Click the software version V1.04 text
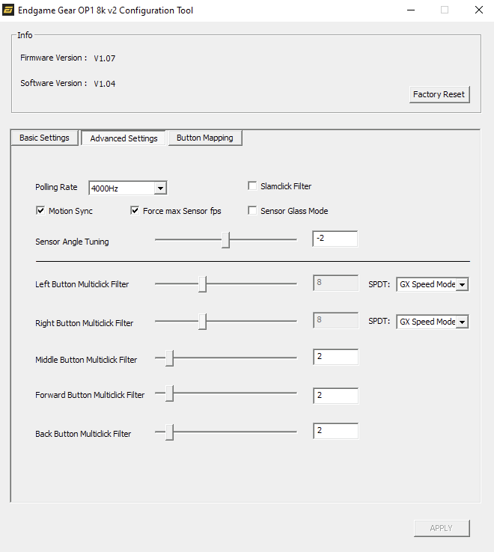 [105, 84]
